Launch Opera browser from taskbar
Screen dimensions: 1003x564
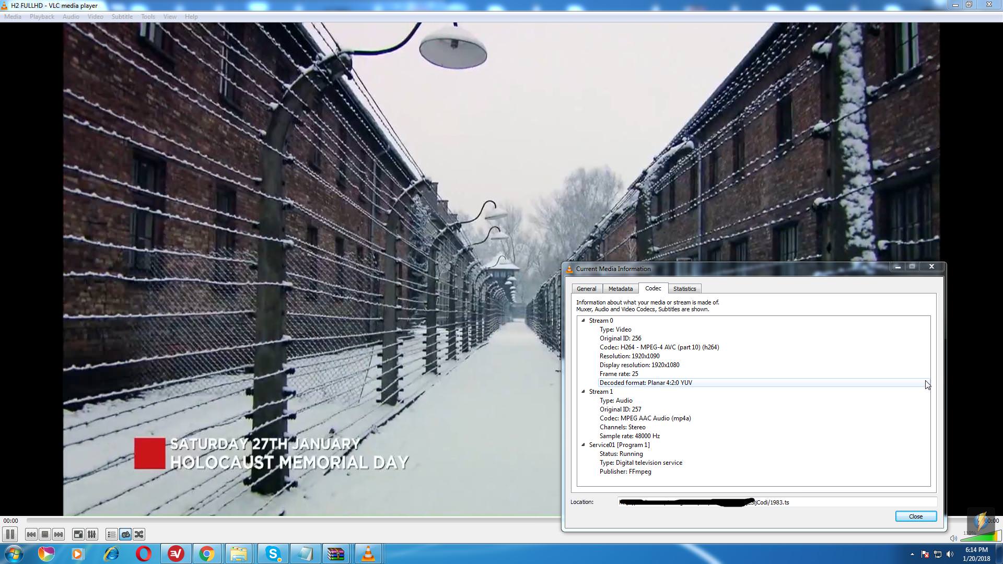(143, 554)
